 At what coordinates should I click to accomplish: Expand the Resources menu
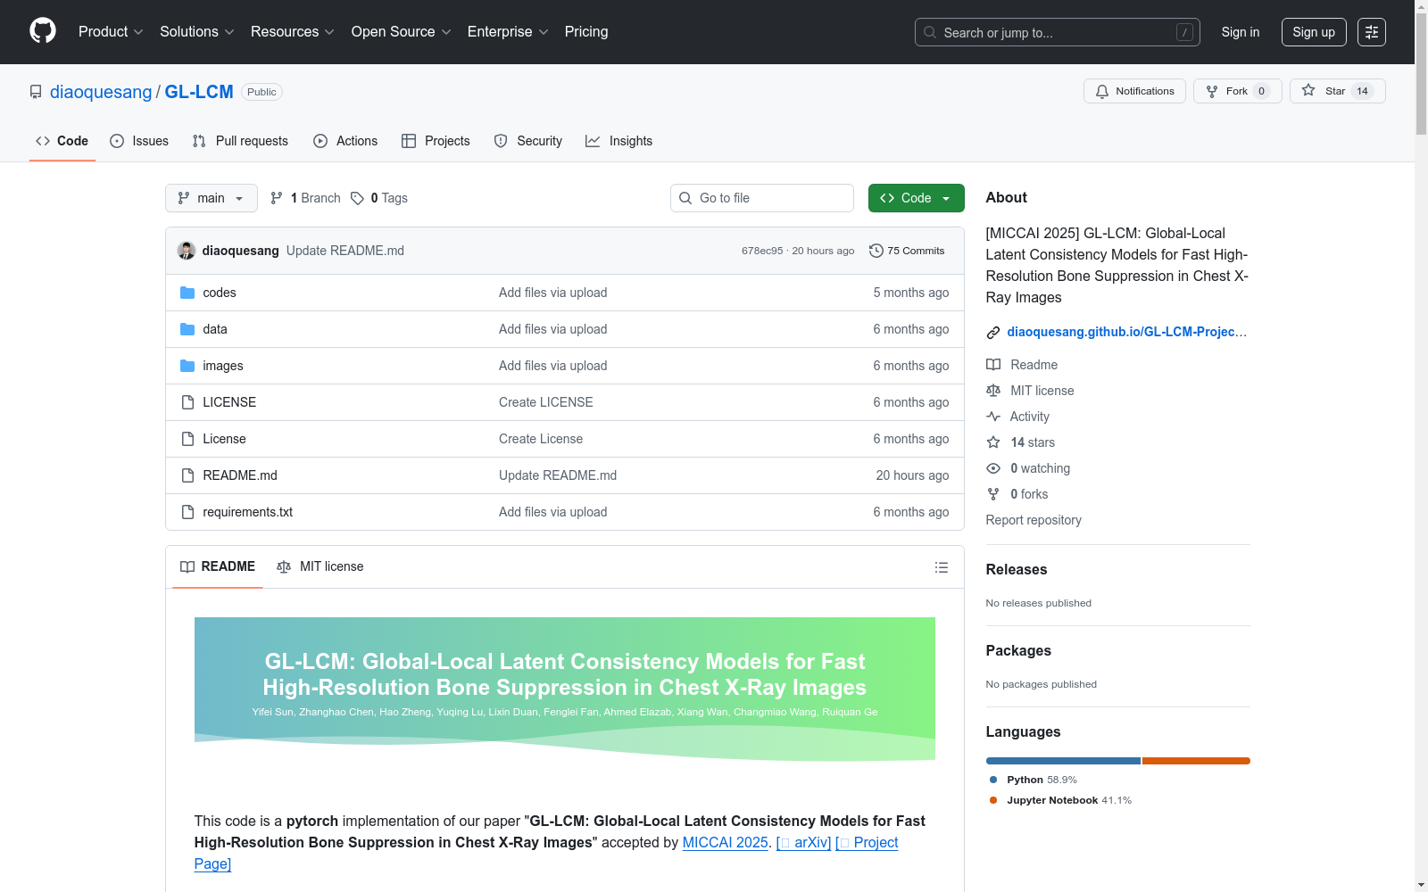coord(293,31)
